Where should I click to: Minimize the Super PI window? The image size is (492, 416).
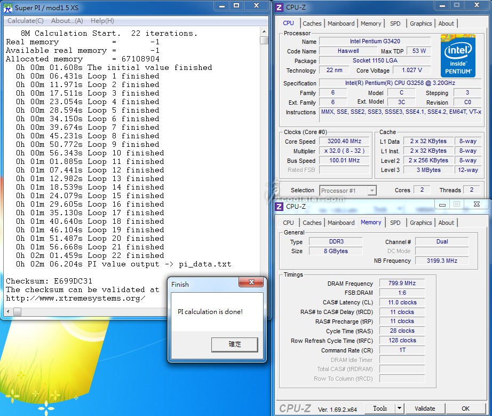pyautogui.click(x=222, y=6)
